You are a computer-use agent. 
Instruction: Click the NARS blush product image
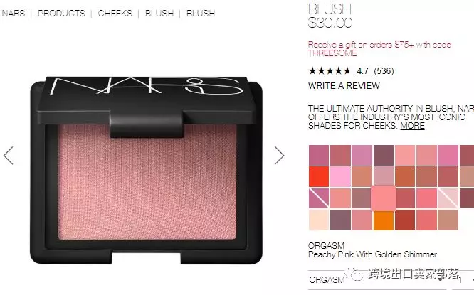tap(147, 170)
